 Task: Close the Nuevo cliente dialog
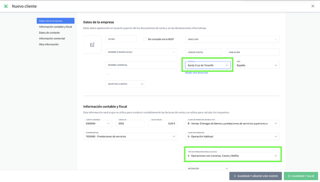[x=312, y=6]
